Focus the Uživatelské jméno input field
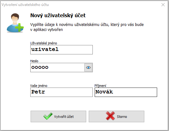169x131 pixels. click(x=62, y=50)
